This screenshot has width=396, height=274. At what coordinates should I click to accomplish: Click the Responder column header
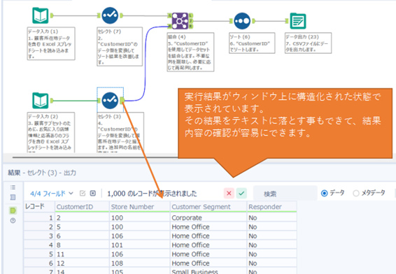271,207
